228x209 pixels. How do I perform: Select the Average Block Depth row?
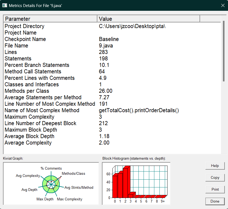tap(112, 136)
